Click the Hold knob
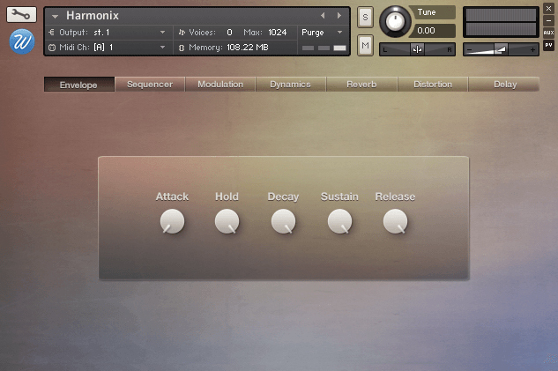 [227, 221]
